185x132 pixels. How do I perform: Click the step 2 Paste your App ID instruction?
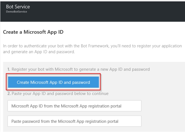[x=58, y=94]
